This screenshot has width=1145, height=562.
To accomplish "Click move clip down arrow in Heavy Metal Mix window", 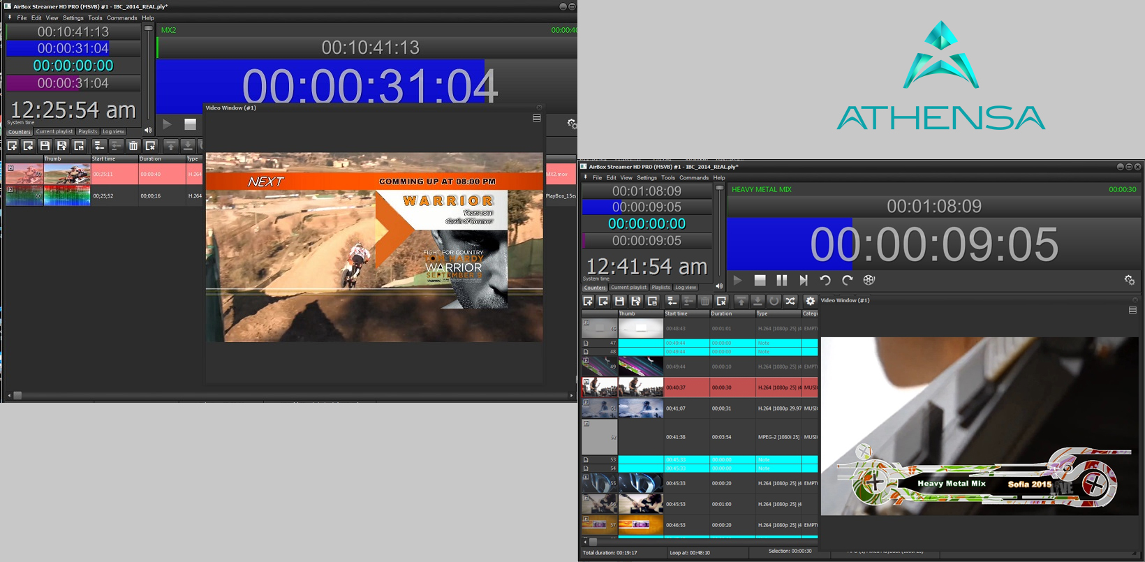I will (758, 301).
